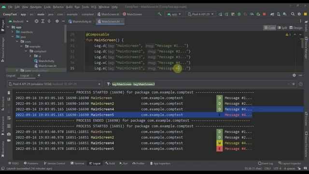Open Project panel options gear

pos(57,21)
